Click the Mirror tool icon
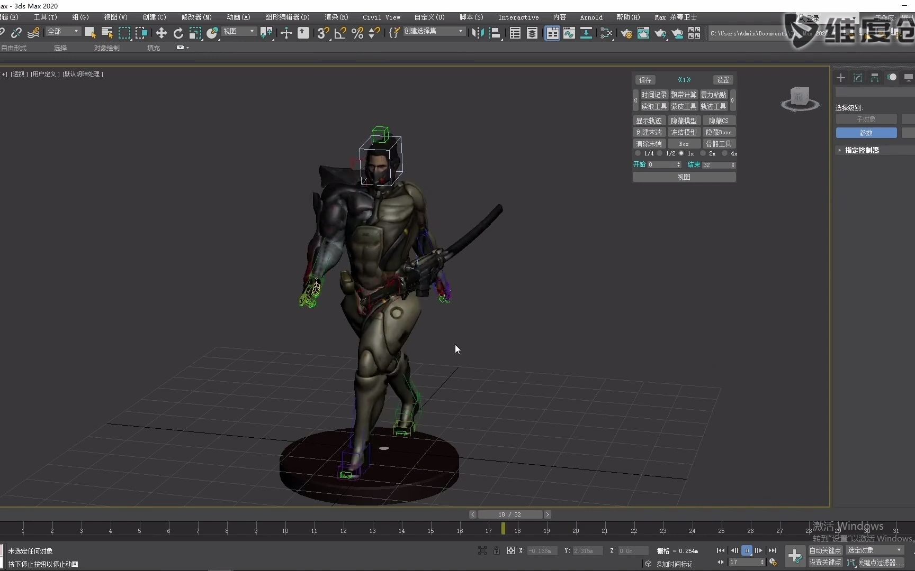The width and height of the screenshot is (915, 571). click(x=478, y=33)
